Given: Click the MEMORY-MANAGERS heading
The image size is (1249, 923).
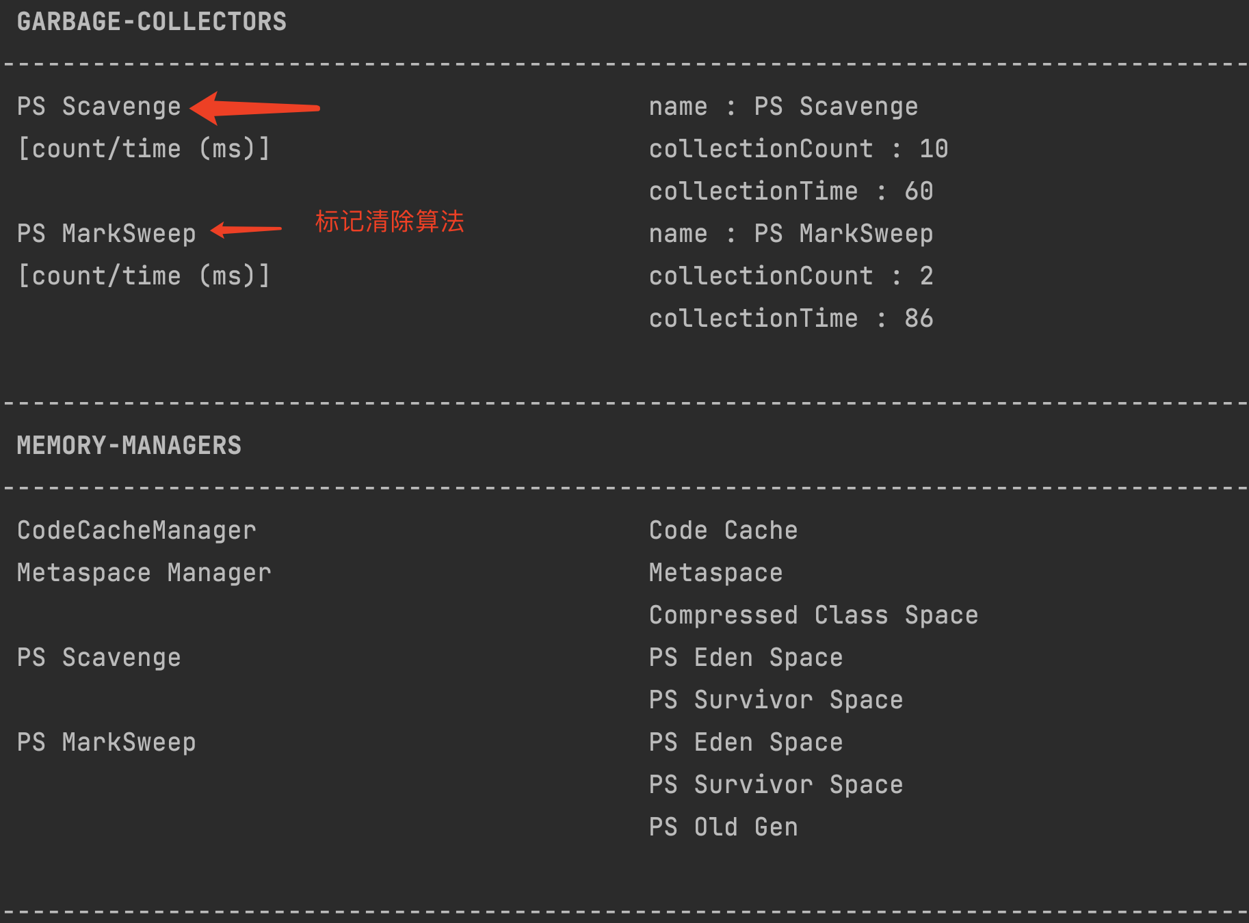Looking at the screenshot, I should click(129, 446).
